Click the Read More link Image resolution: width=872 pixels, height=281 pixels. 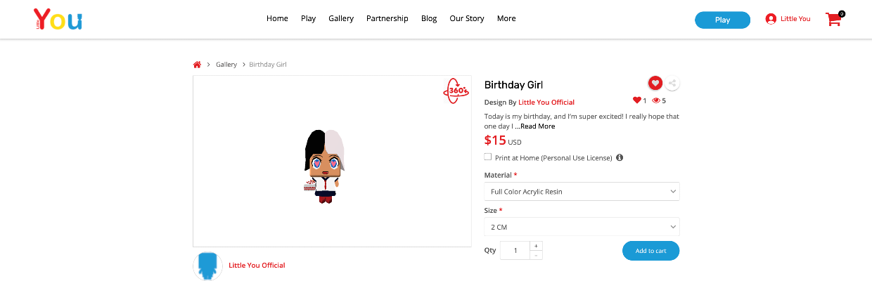click(537, 126)
